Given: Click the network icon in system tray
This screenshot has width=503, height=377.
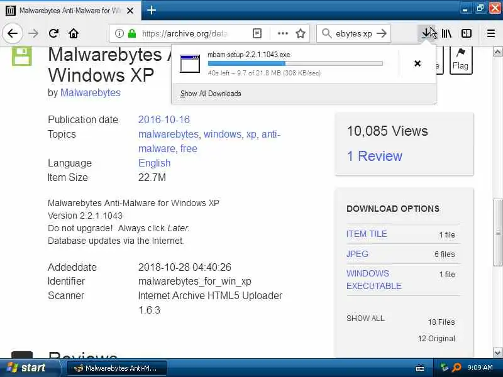Looking at the screenshot, I should [445, 368].
